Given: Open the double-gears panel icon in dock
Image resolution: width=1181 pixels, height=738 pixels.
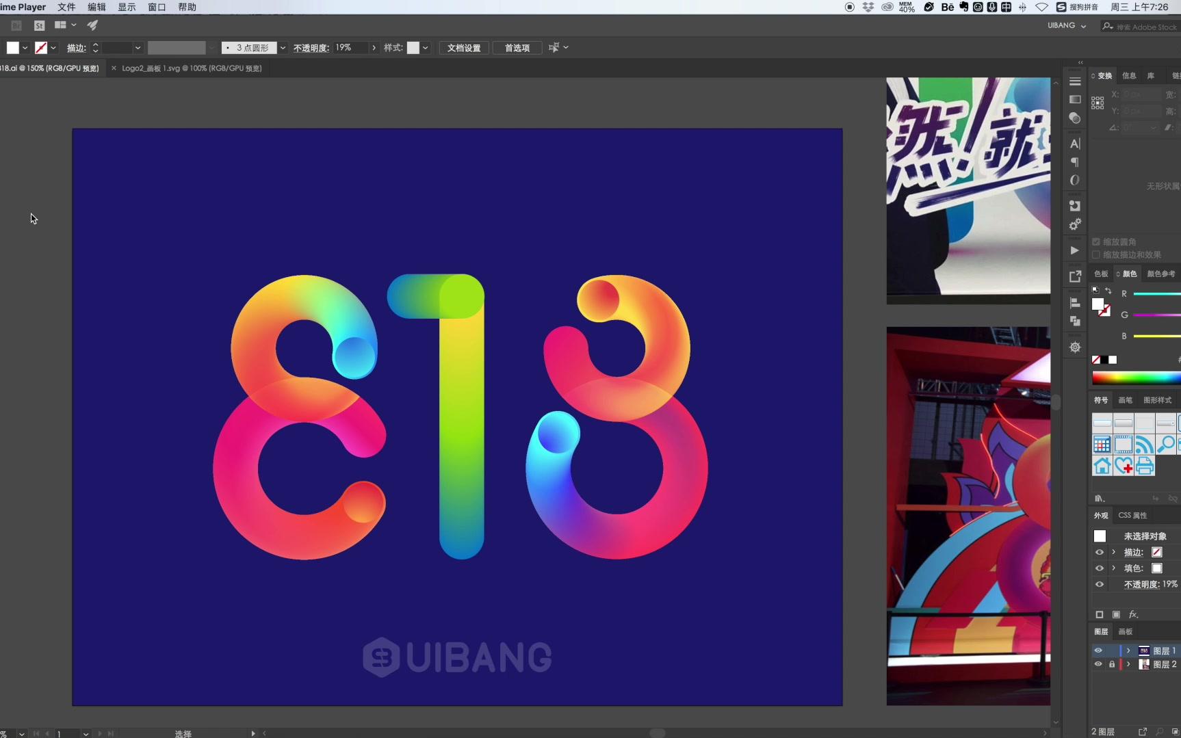Looking at the screenshot, I should (x=1075, y=224).
